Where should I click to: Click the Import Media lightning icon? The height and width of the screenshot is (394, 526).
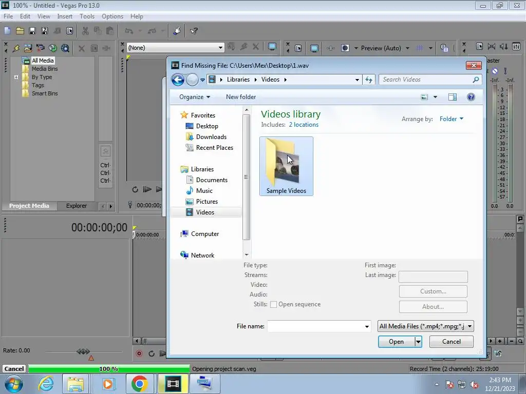tap(16, 48)
